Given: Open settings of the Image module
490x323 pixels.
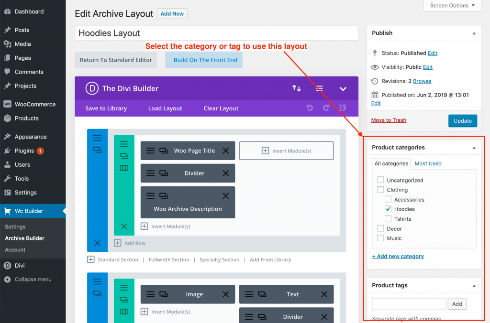Looking at the screenshot, I should pos(150,294).
